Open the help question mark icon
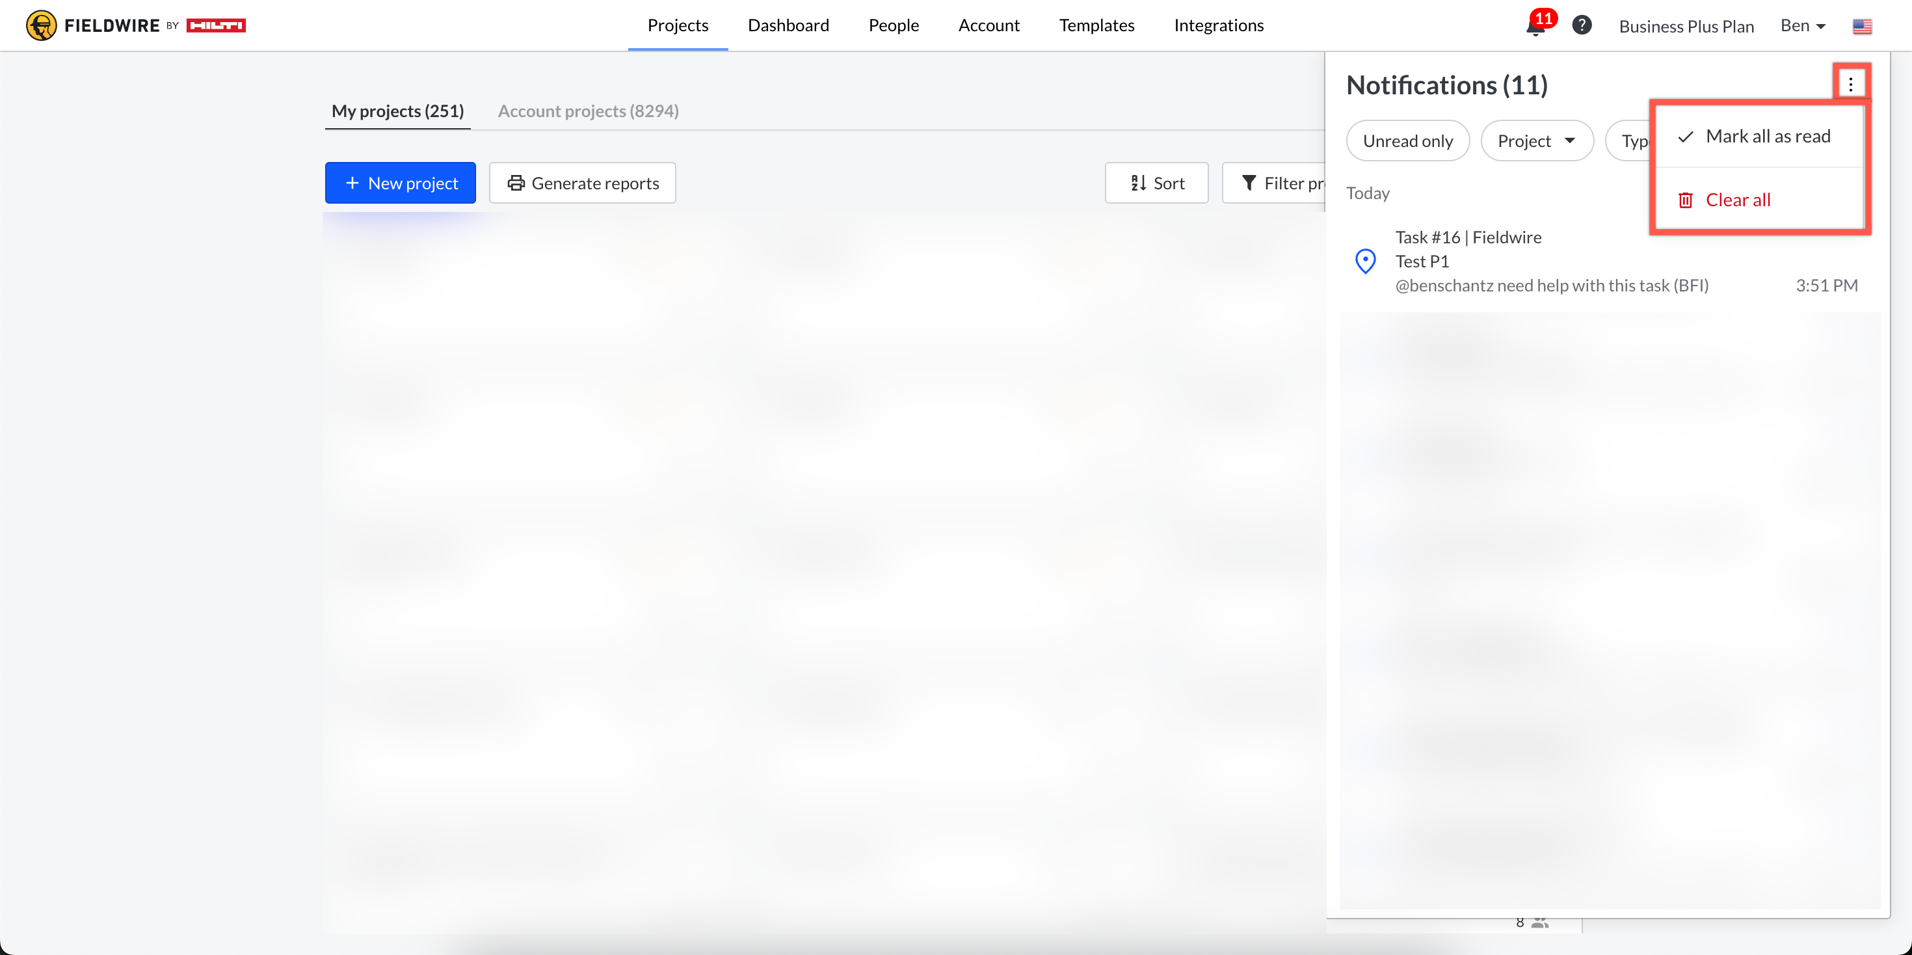This screenshot has height=955, width=1912. coord(1582,25)
